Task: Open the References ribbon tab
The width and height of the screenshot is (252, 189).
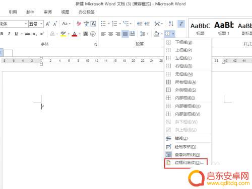Action: tap(13, 12)
